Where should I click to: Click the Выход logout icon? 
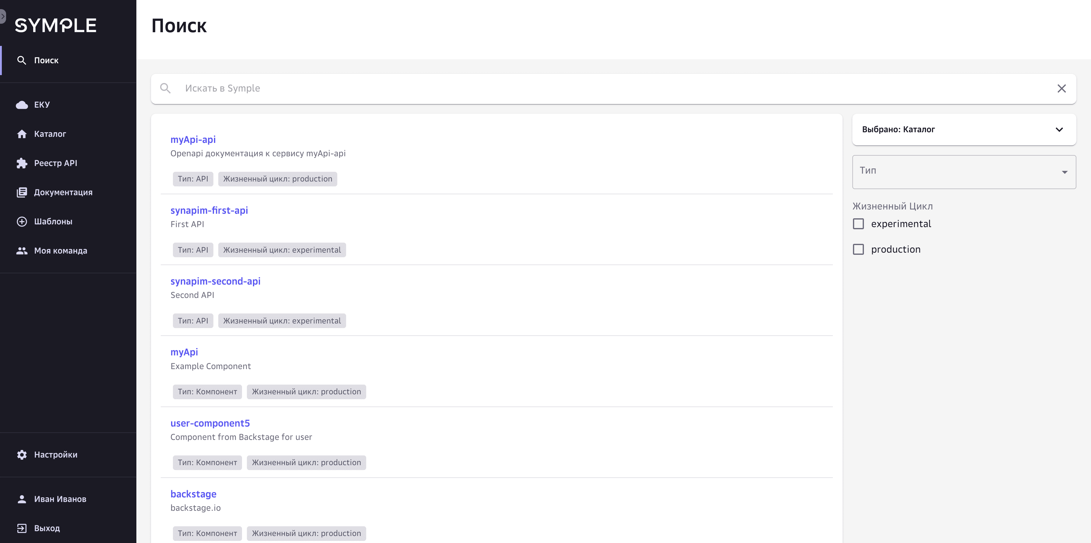tap(22, 528)
